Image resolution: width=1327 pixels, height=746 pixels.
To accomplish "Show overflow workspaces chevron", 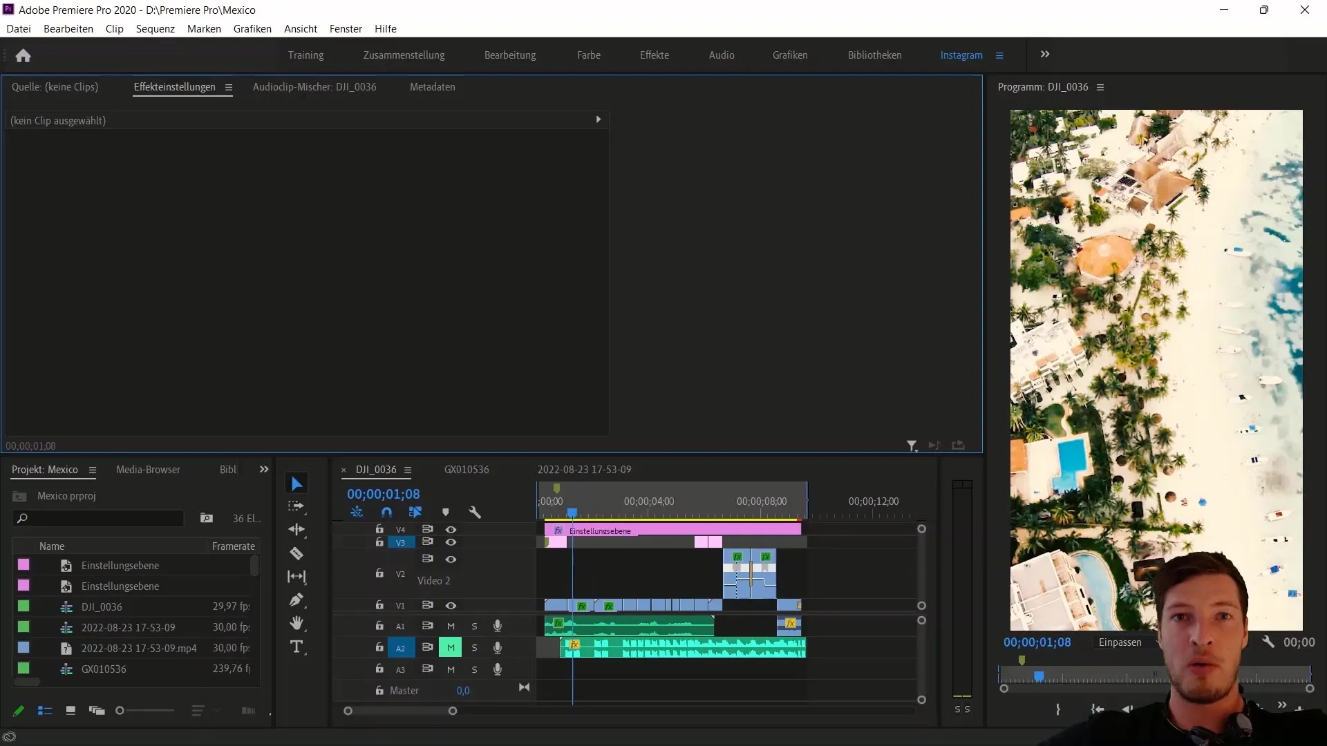I will tap(1045, 55).
